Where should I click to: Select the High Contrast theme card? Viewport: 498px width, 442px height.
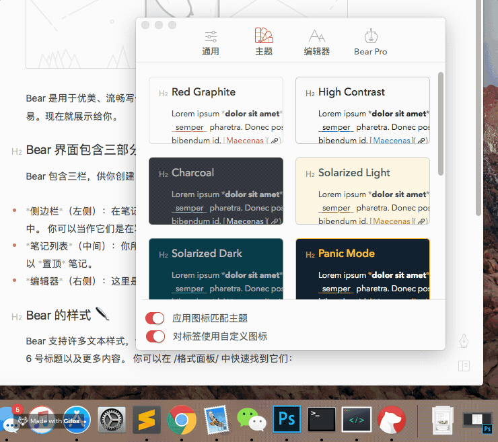(x=363, y=110)
